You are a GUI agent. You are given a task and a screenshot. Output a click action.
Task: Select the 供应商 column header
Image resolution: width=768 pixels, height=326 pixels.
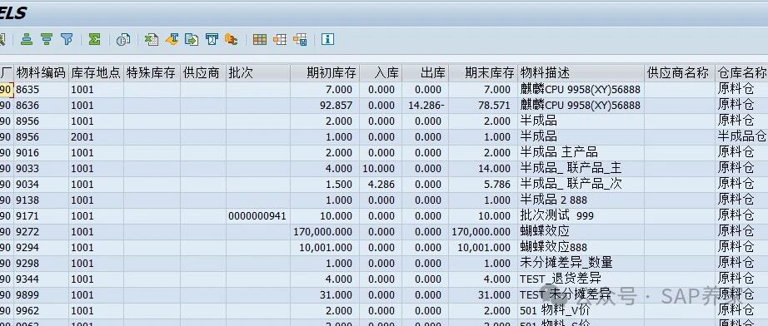click(202, 73)
